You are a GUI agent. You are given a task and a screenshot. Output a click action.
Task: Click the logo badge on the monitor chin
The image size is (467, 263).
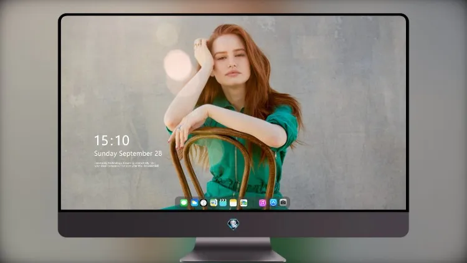[x=233, y=224]
